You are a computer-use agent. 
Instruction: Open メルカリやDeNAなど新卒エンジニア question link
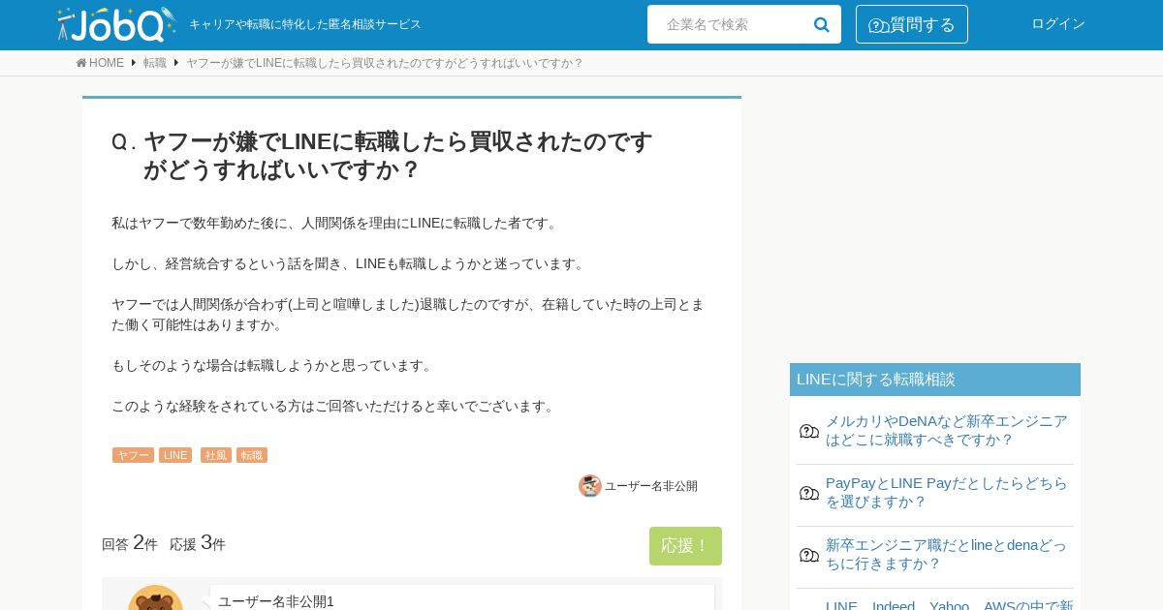pos(947,431)
